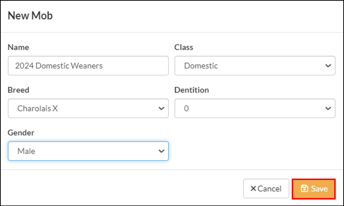Click the New Mob dialog title

[30, 16]
